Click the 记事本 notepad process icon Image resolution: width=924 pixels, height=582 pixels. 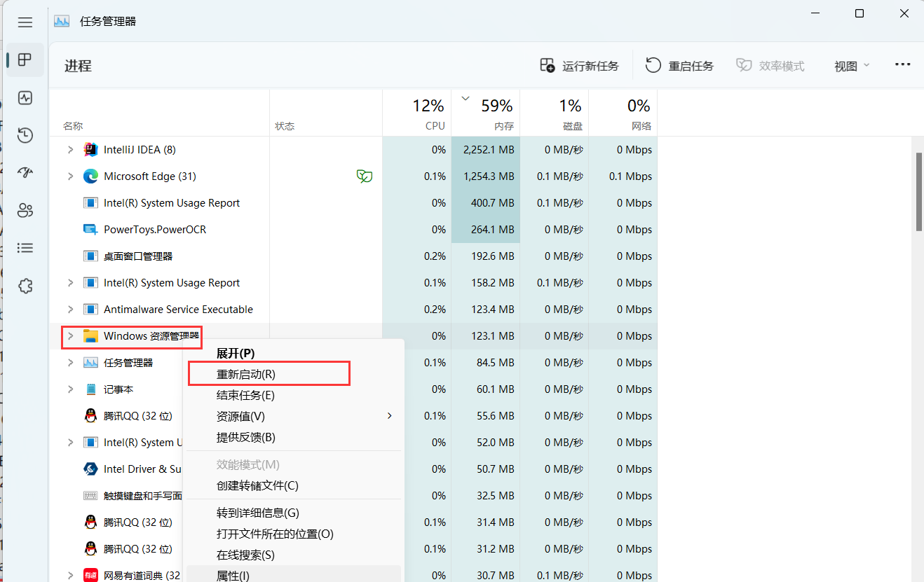pyautogui.click(x=90, y=389)
